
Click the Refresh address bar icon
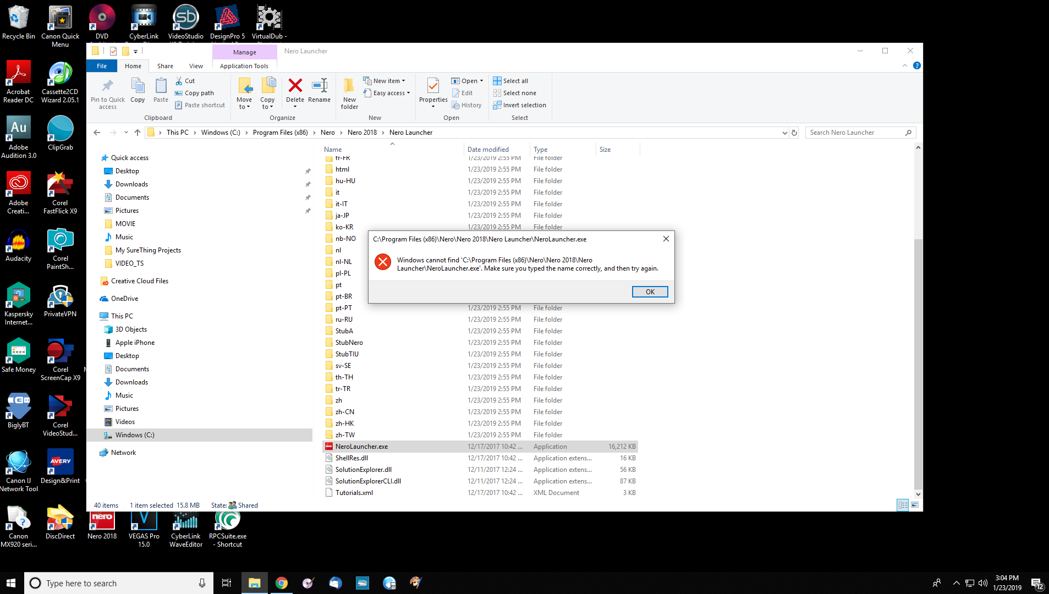(x=794, y=133)
